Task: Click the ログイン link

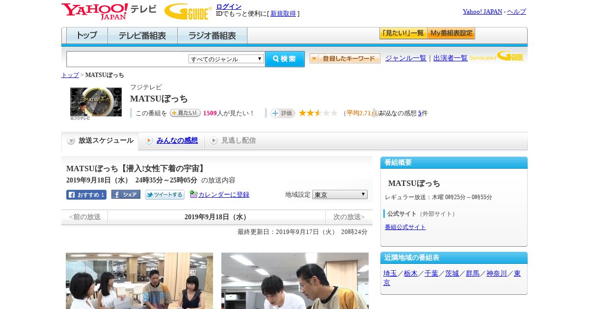Action: tap(229, 6)
